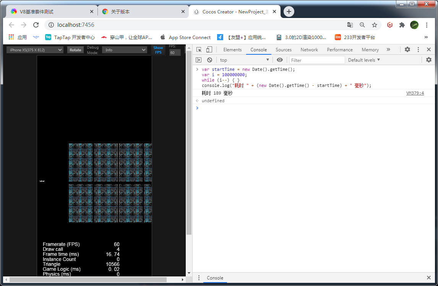Click the console Filter input field
The height and width of the screenshot is (286, 438).
point(317,60)
